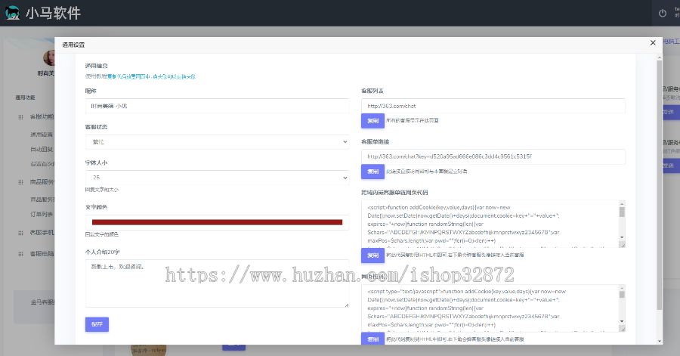Click the 个人介绍 textarea

(x=218, y=283)
